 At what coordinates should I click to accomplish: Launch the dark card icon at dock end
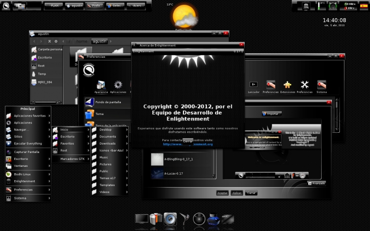tap(228, 219)
